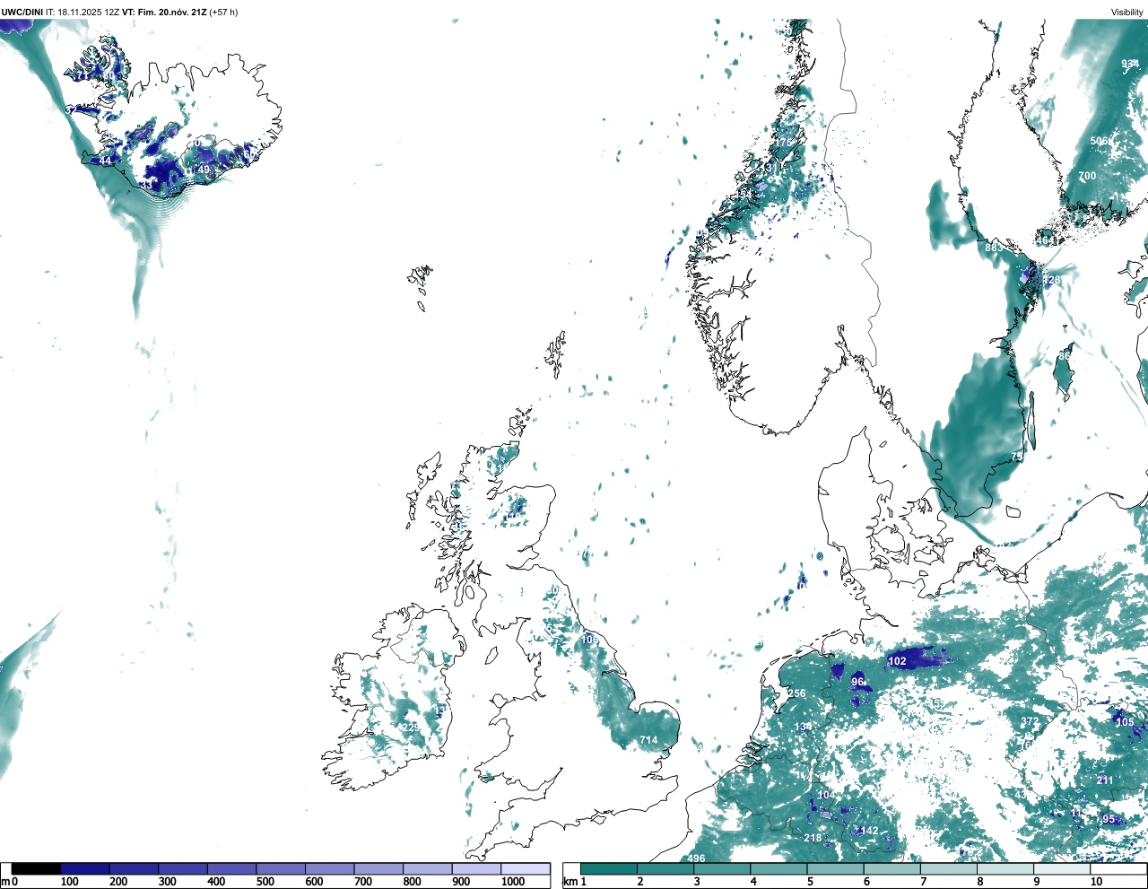Click the darkest teal 1–2 km legend swatch
Viewport: 1148px width, 889px height.
coord(609,868)
